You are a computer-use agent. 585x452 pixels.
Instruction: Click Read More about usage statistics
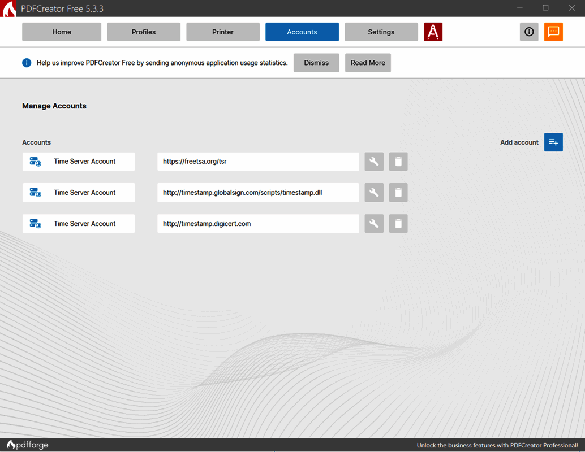click(368, 63)
